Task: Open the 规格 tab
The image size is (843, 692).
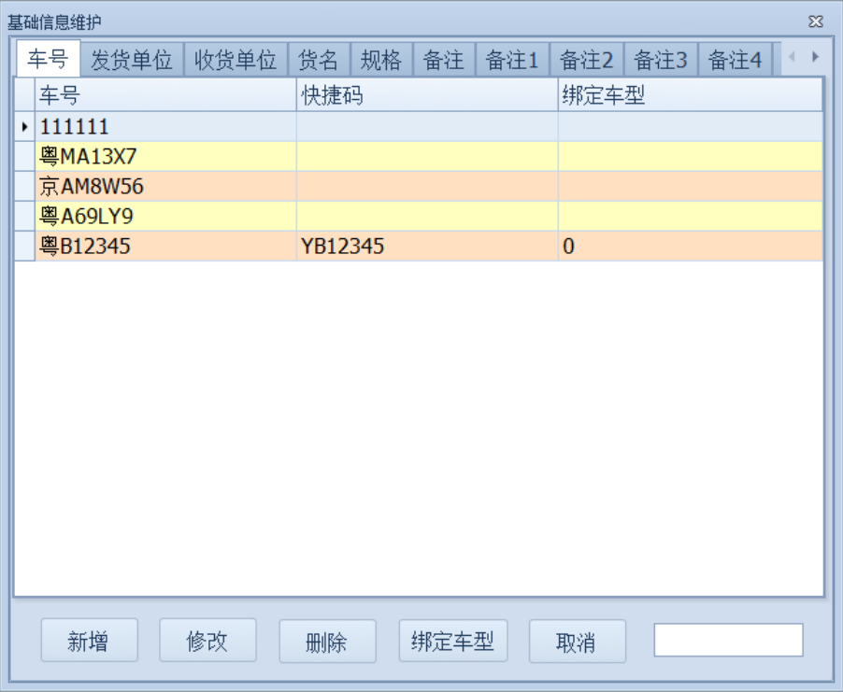Action: (x=381, y=60)
